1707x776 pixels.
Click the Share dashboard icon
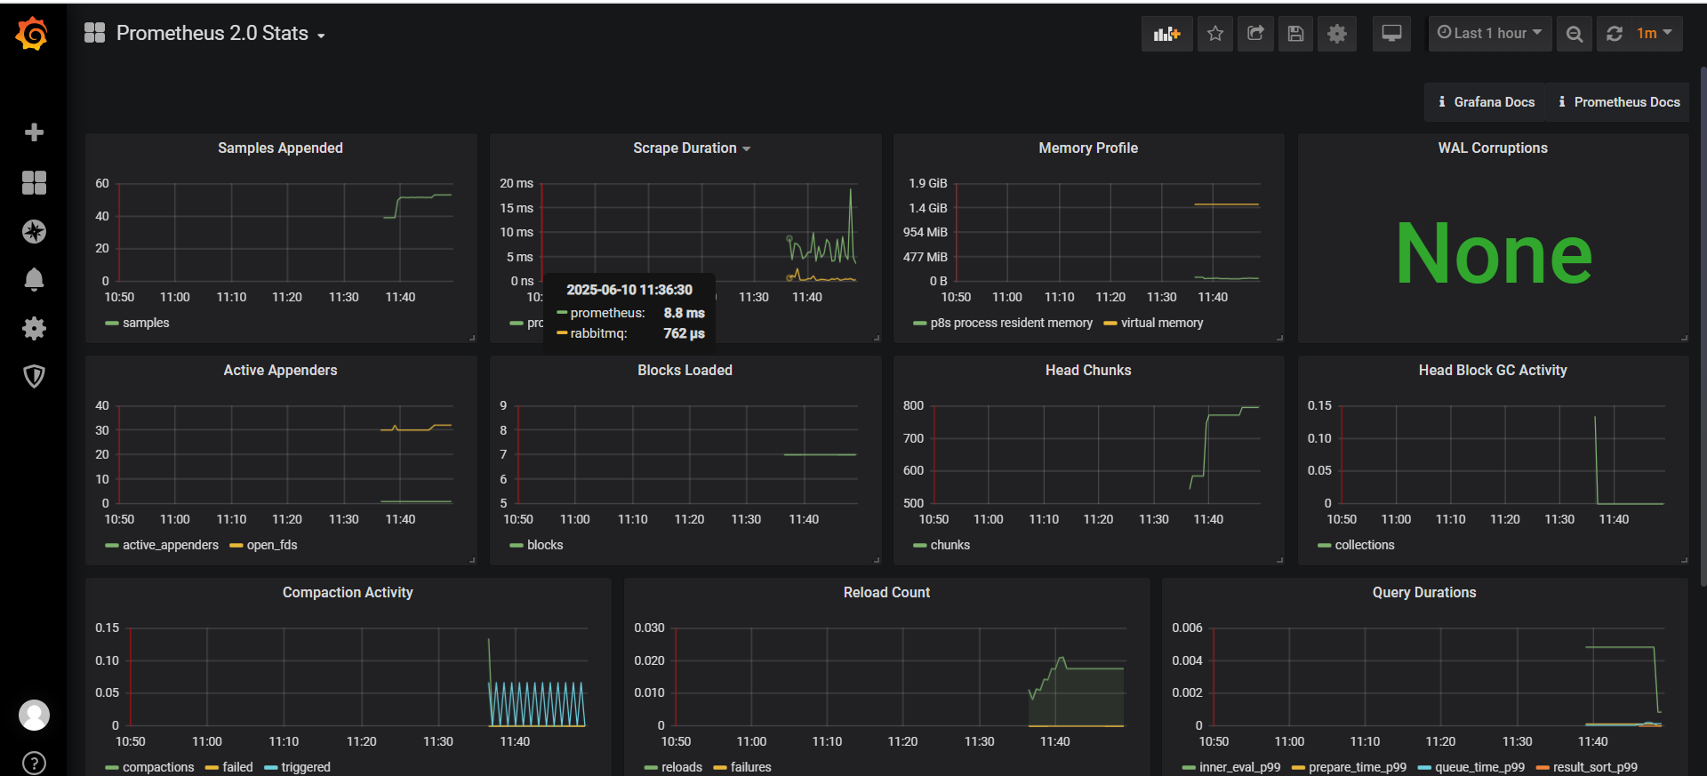1255,34
